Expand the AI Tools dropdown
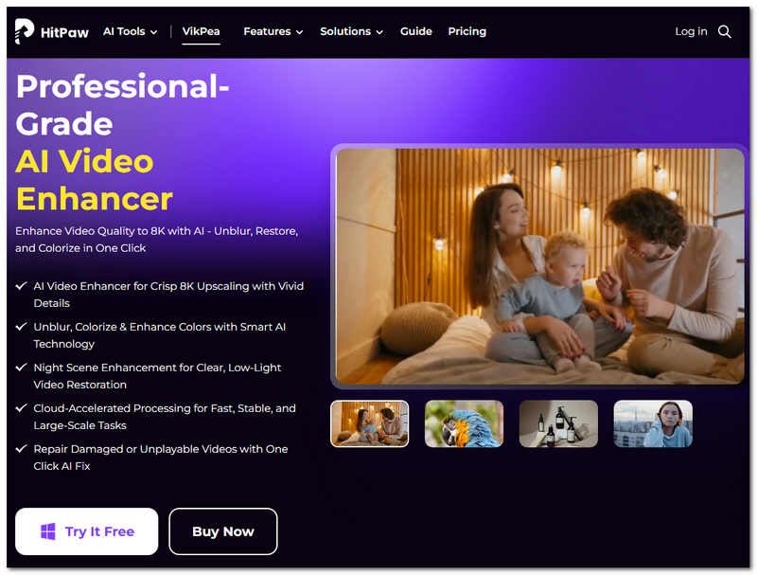Image resolution: width=757 pixels, height=575 pixels. (x=131, y=31)
